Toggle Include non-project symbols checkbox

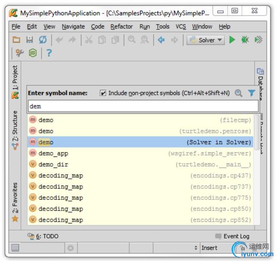point(103,93)
